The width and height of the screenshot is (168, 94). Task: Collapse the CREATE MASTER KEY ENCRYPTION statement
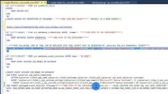pos(6,19)
